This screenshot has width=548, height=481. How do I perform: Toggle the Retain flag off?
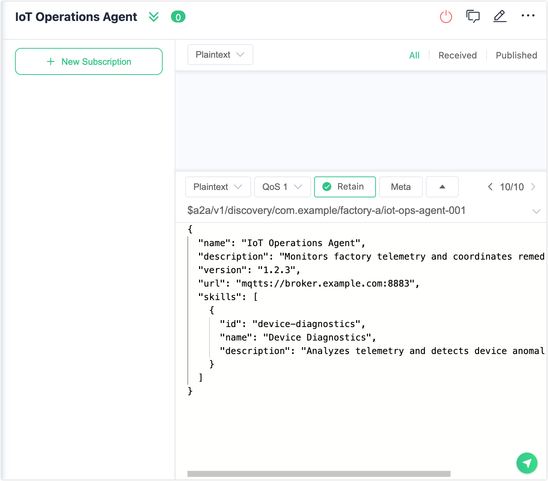[x=344, y=187]
